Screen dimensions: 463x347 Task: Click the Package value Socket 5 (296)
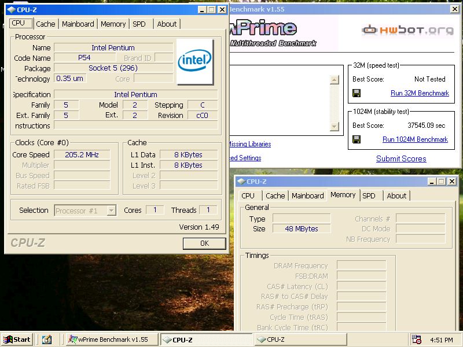click(113, 68)
